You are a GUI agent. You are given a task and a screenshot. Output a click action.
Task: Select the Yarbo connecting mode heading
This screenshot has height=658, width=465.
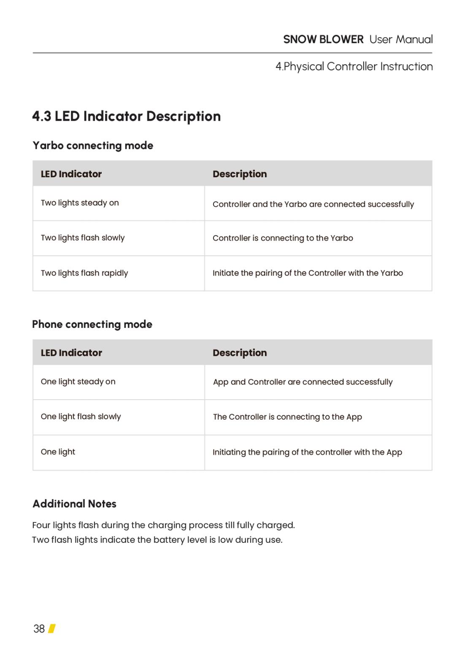93,146
